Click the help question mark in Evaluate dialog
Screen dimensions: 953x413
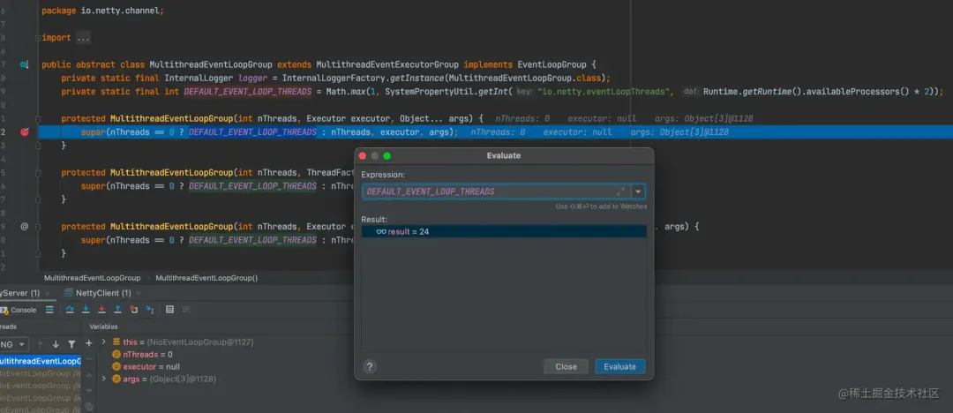point(370,367)
